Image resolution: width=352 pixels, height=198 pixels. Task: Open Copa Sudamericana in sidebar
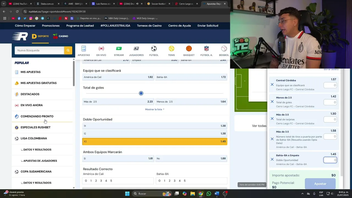click(x=36, y=172)
